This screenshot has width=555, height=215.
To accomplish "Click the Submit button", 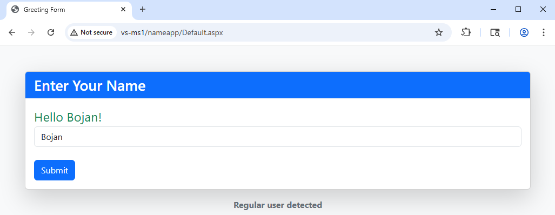I will [x=55, y=170].
